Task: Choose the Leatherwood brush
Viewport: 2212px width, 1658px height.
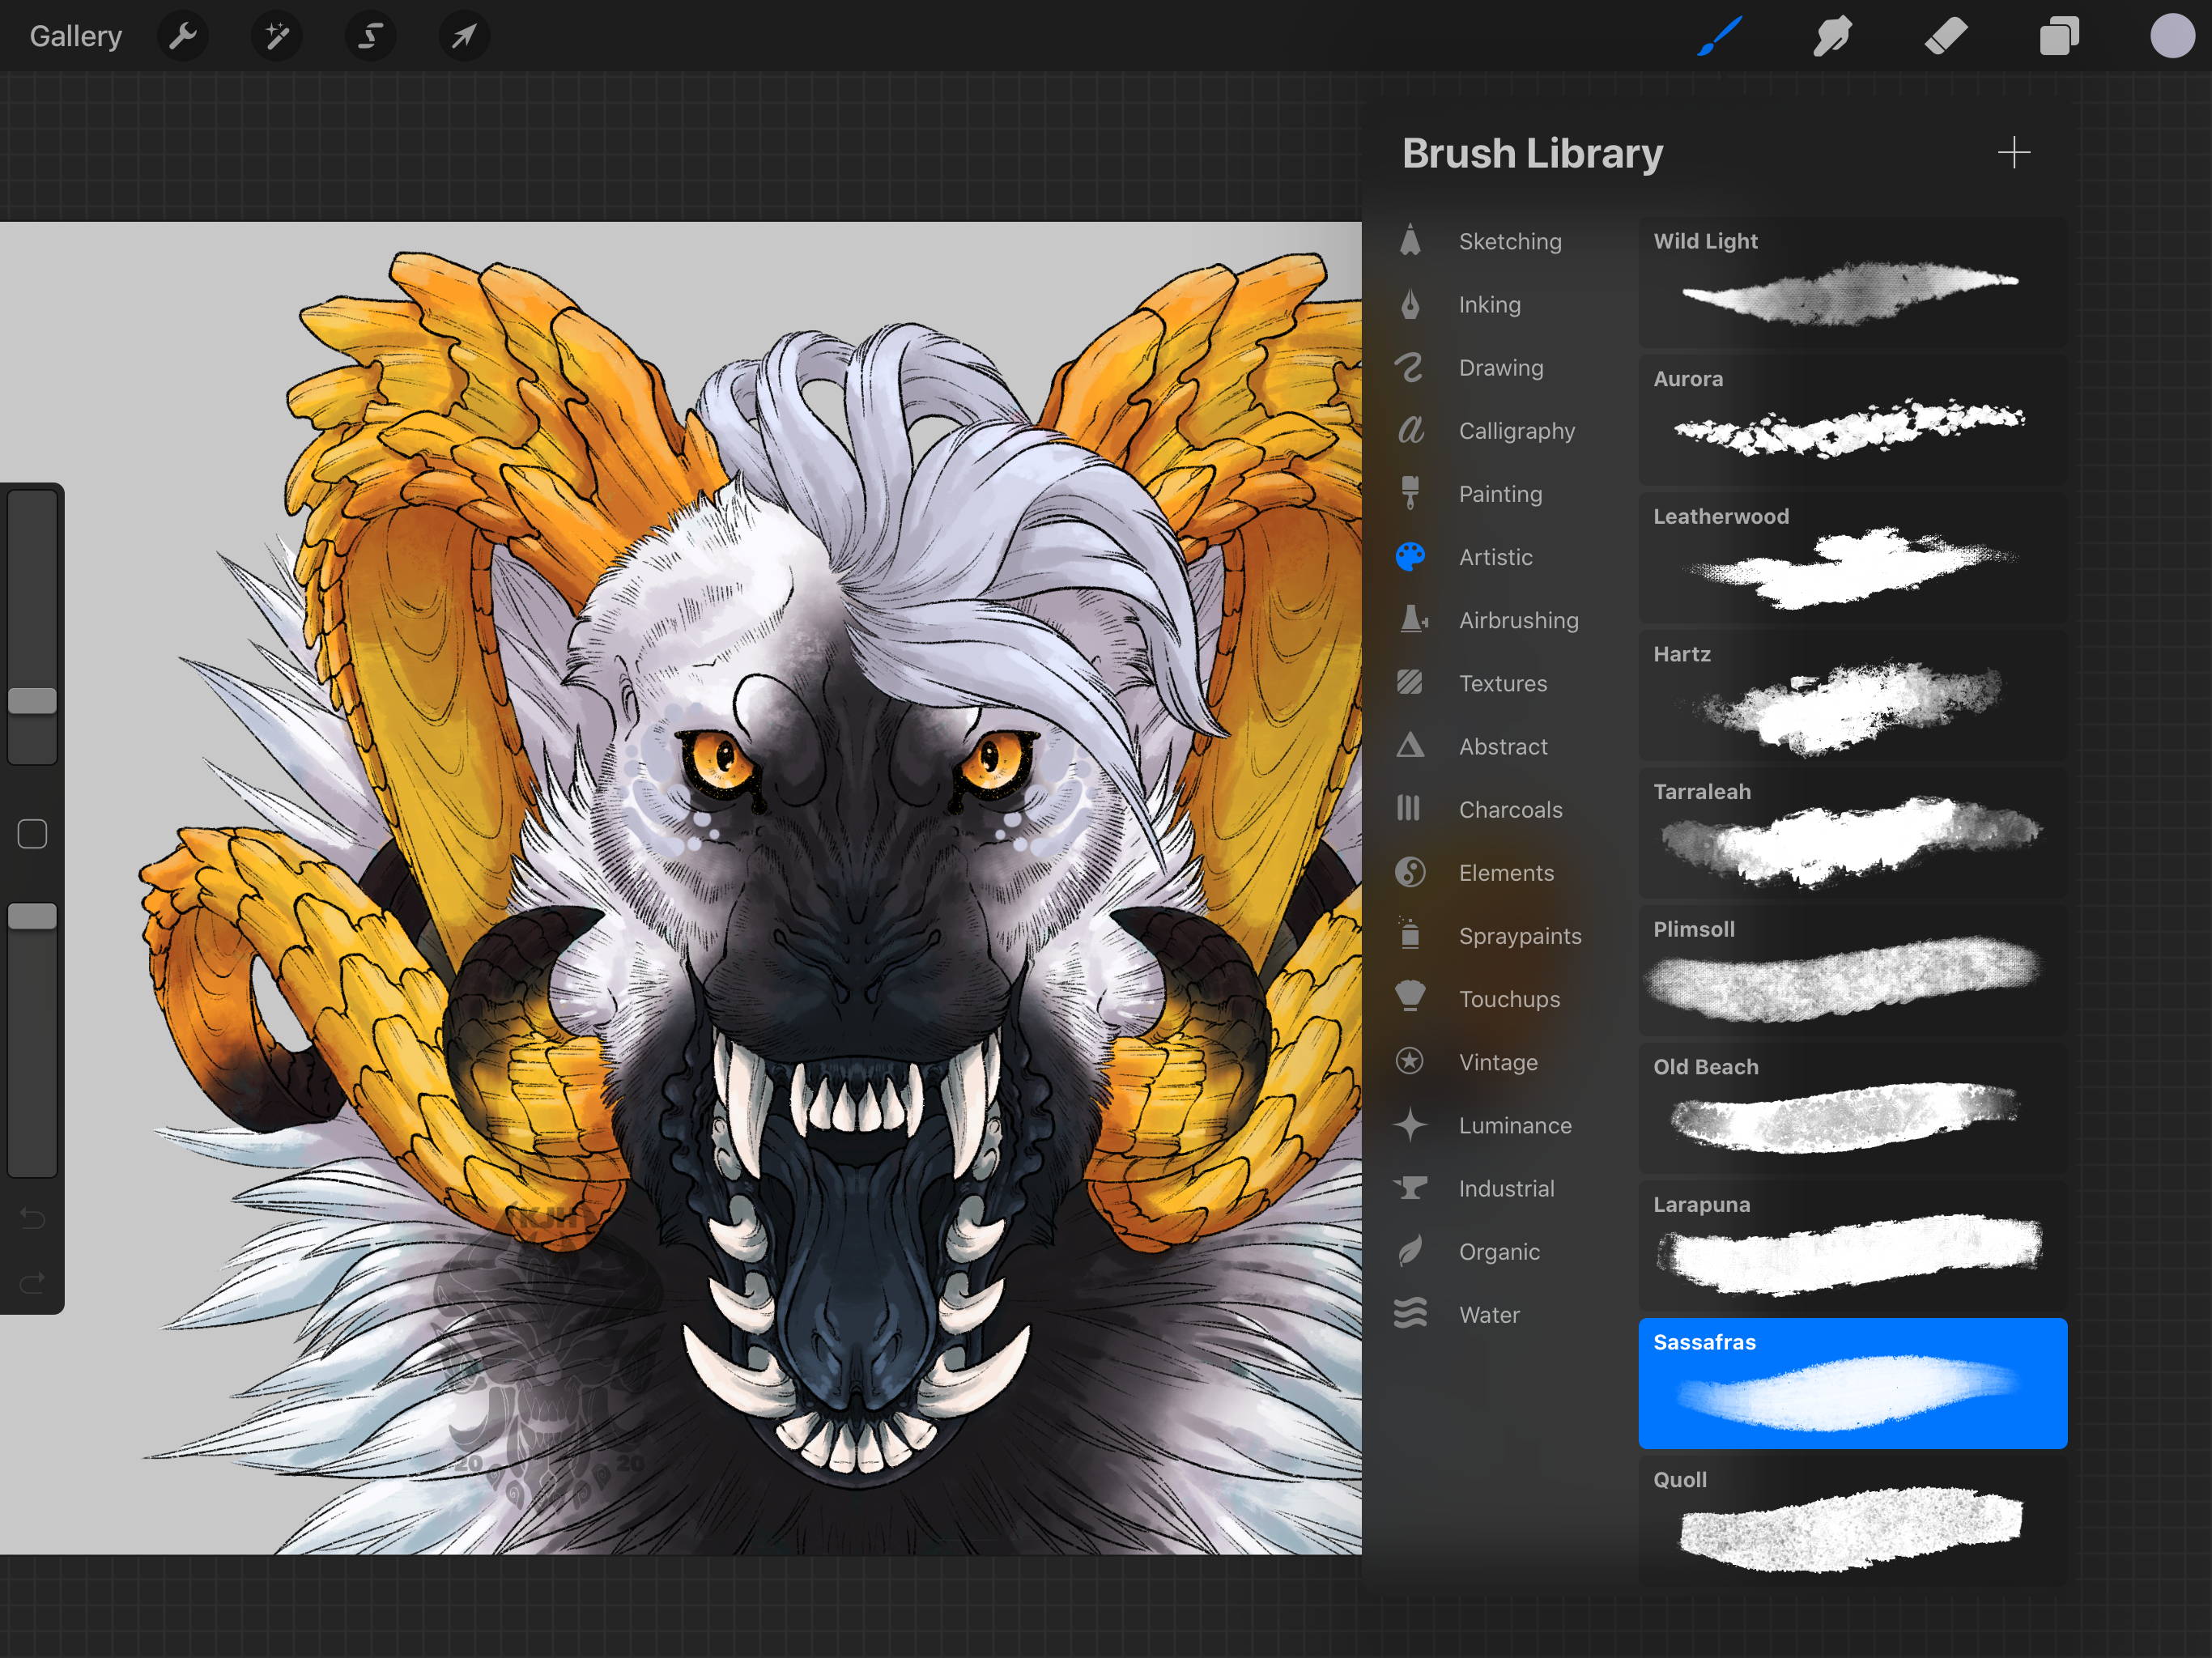Action: point(1852,558)
